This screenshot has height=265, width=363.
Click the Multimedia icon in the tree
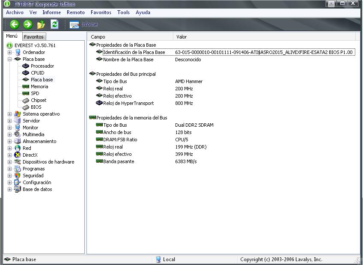(x=18, y=134)
